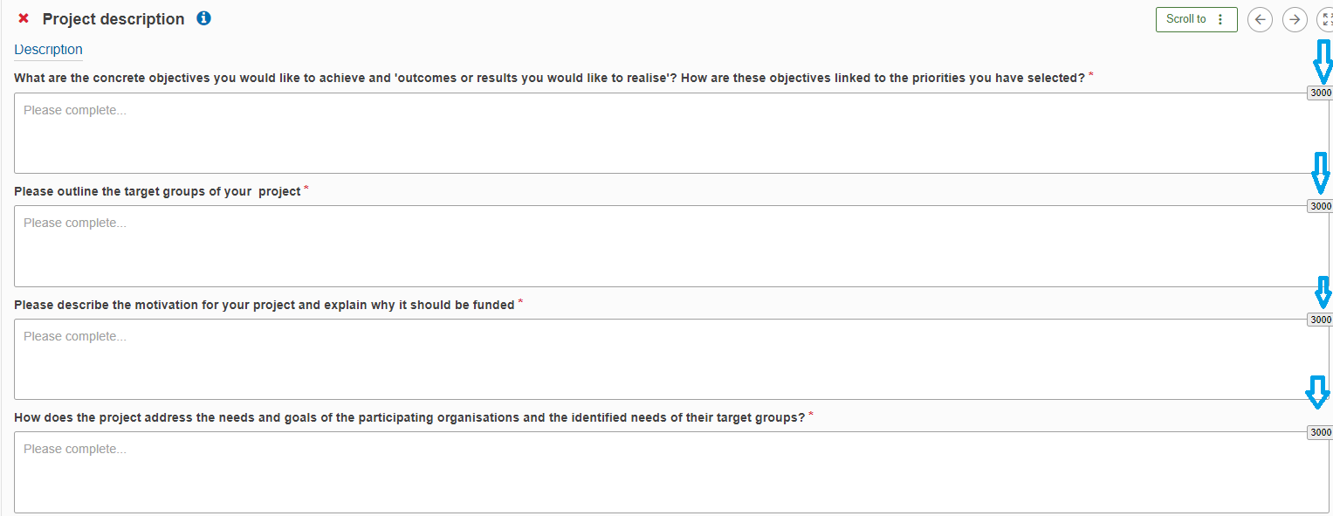Go to previous section with left arrow
The height and width of the screenshot is (516, 1333).
(1260, 19)
